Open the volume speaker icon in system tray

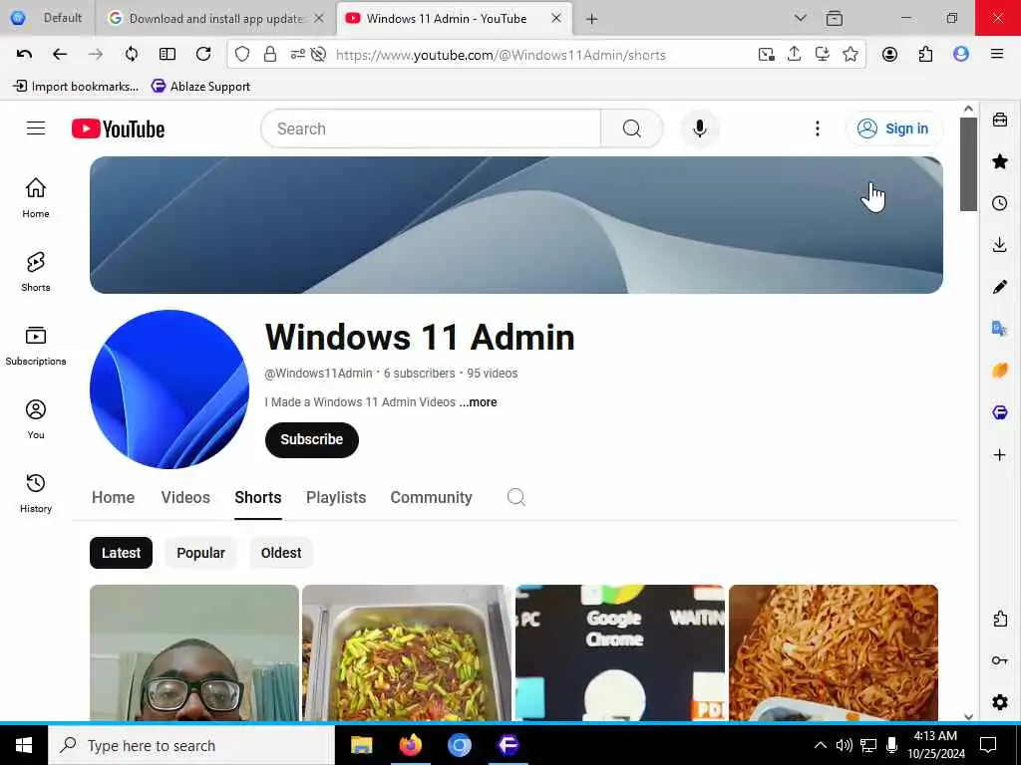click(x=844, y=745)
